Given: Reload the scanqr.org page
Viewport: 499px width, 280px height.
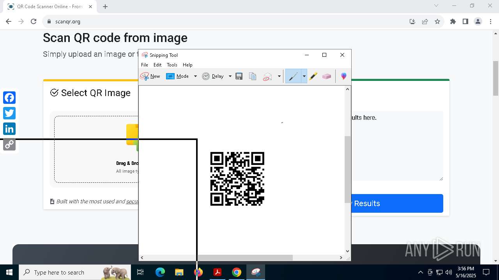Looking at the screenshot, I should [x=34, y=21].
